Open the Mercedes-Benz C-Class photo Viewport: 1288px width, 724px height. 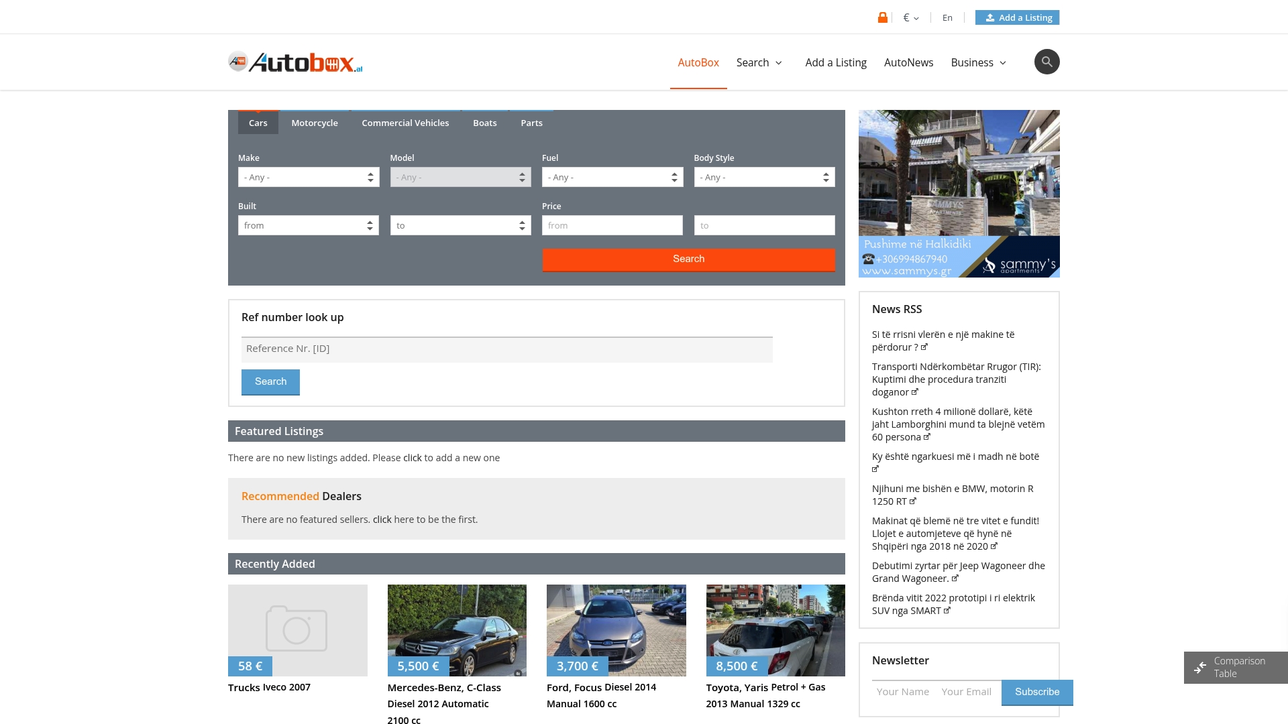click(x=457, y=630)
